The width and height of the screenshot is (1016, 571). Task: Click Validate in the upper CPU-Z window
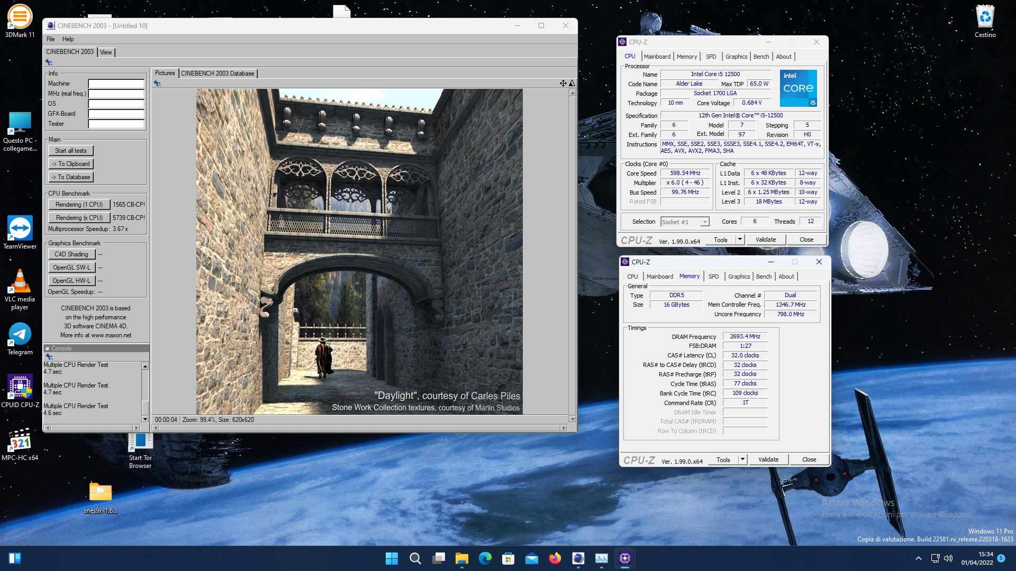[766, 240]
